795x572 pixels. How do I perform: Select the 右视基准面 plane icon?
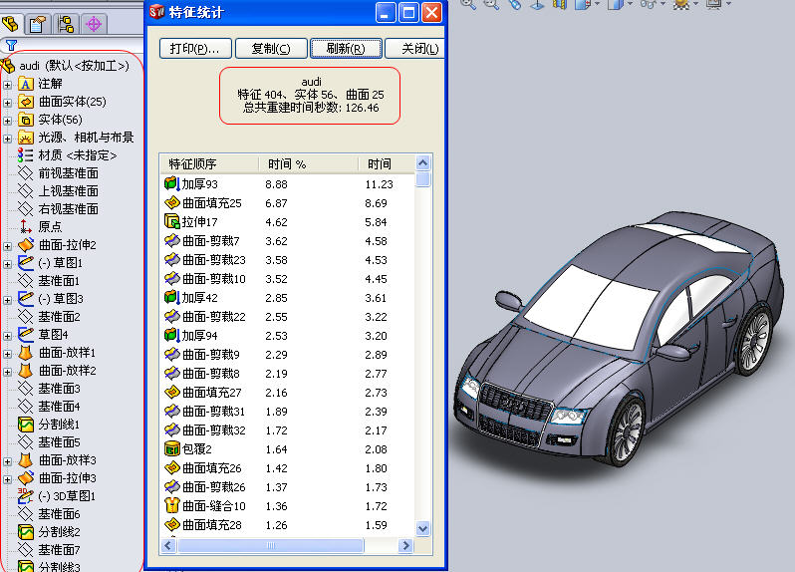click(x=25, y=209)
